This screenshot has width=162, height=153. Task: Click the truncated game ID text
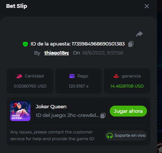coord(68,115)
